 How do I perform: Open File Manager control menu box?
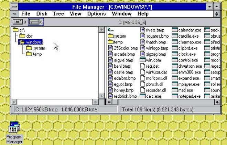[x=14, y=7]
